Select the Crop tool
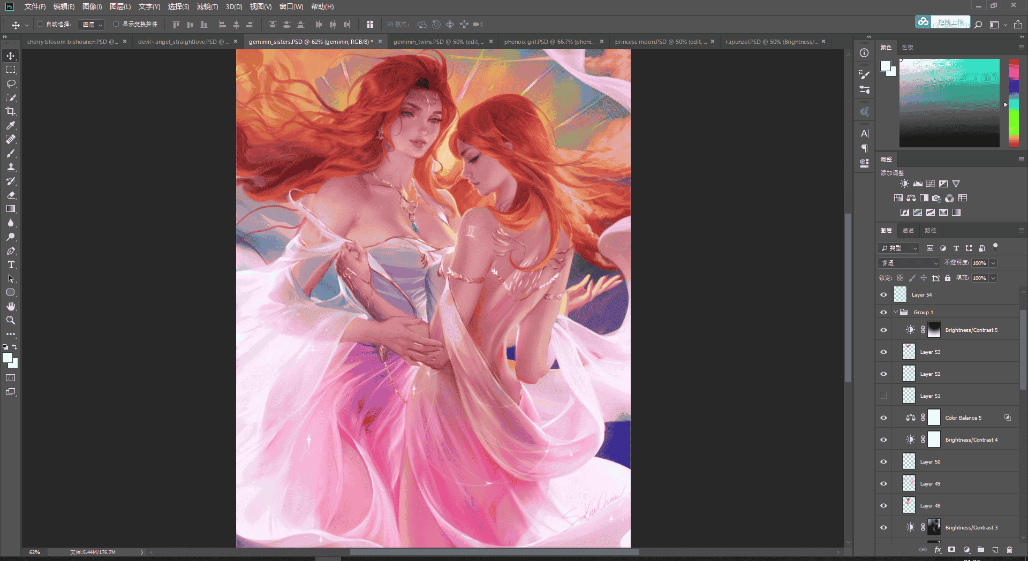 (x=11, y=111)
